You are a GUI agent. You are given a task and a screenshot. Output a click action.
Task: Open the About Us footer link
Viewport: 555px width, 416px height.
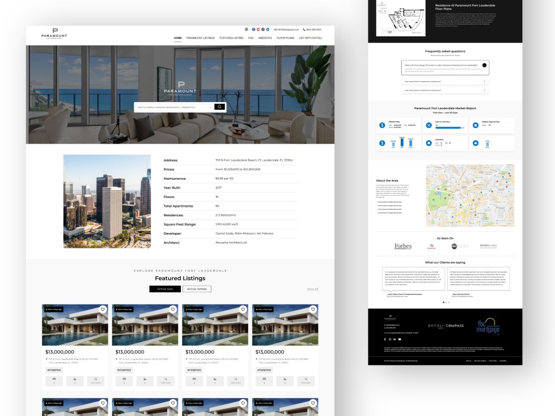pyautogui.click(x=468, y=361)
